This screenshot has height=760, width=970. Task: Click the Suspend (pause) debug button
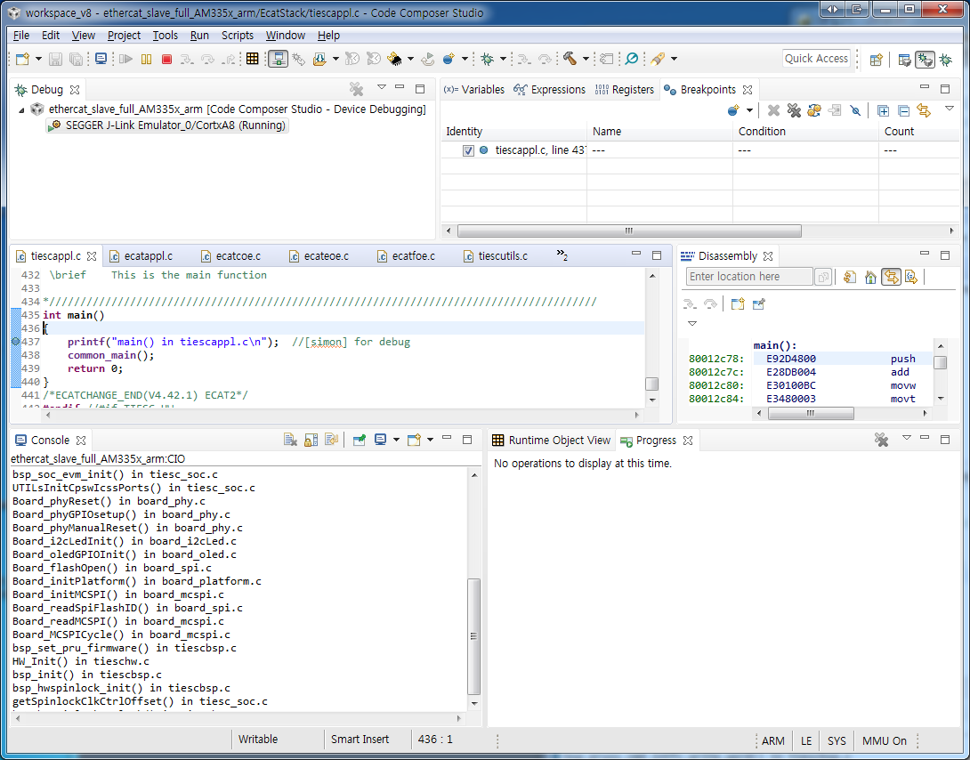pos(146,59)
